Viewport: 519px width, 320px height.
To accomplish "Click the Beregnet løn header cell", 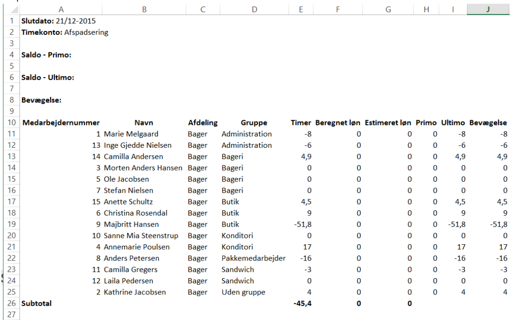I will click(338, 123).
